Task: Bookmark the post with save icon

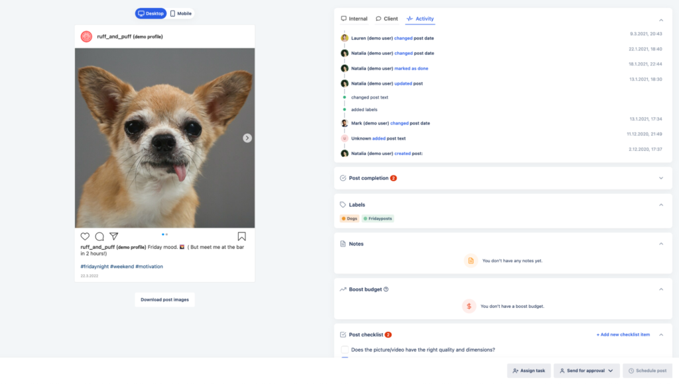Action: (x=241, y=236)
